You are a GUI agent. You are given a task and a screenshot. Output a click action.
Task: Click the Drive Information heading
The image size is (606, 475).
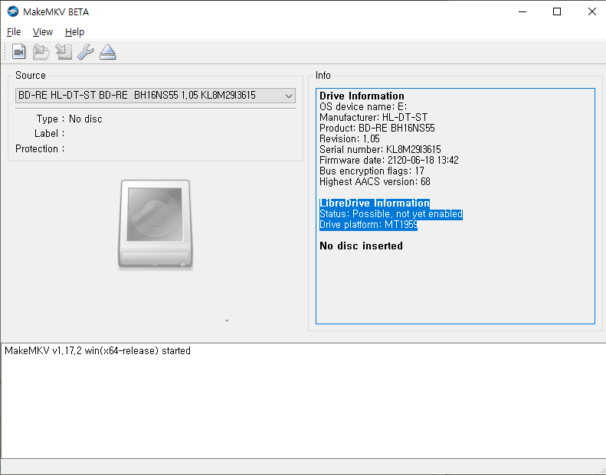pyautogui.click(x=362, y=96)
